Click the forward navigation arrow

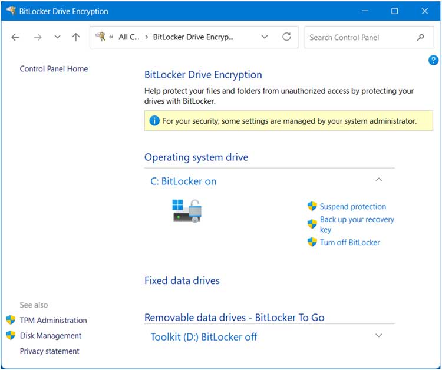(x=38, y=37)
